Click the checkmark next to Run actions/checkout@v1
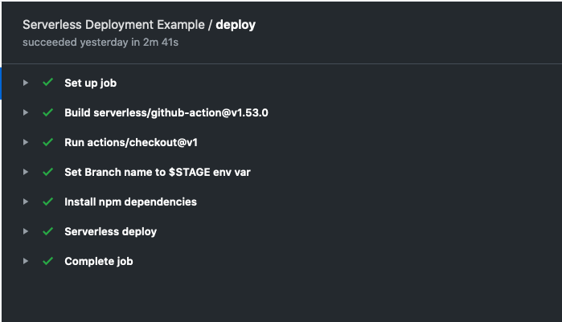 pos(48,142)
